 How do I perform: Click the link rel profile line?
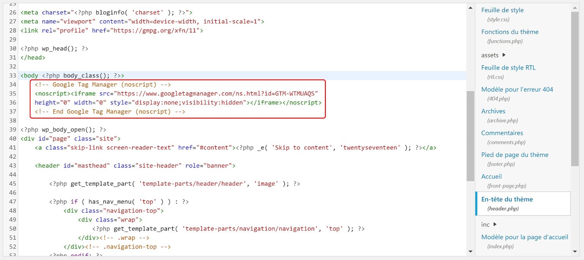(x=112, y=31)
